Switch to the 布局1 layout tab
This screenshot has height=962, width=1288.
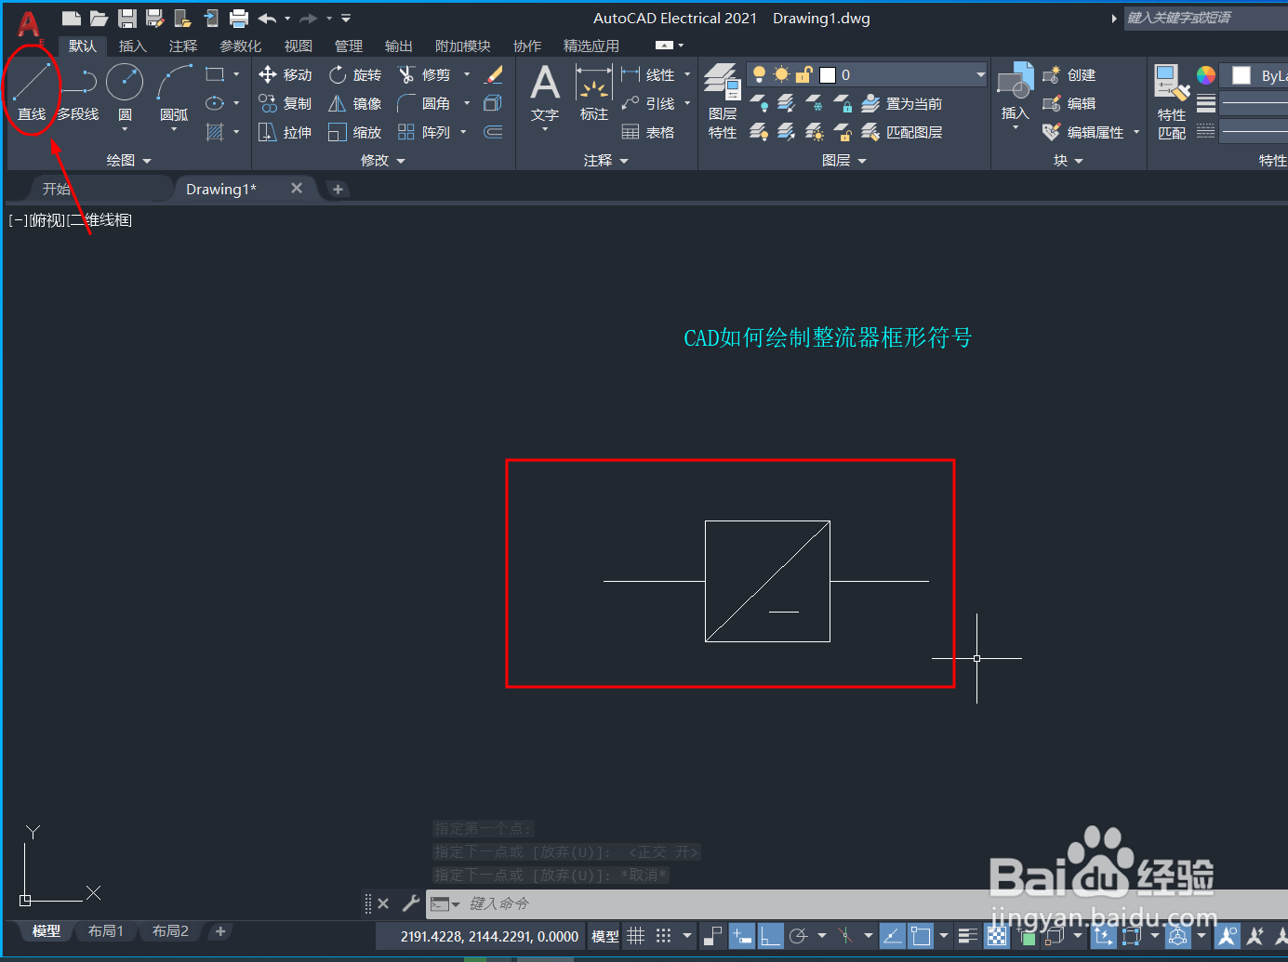click(106, 930)
